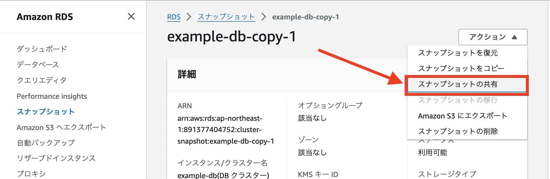Choose Amazon S3 にエクスポート menu item
The width and height of the screenshot is (550, 179).
467,116
